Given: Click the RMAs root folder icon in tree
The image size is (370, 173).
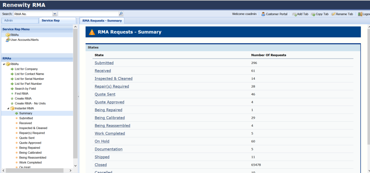Looking at the screenshot, I should [8, 64].
